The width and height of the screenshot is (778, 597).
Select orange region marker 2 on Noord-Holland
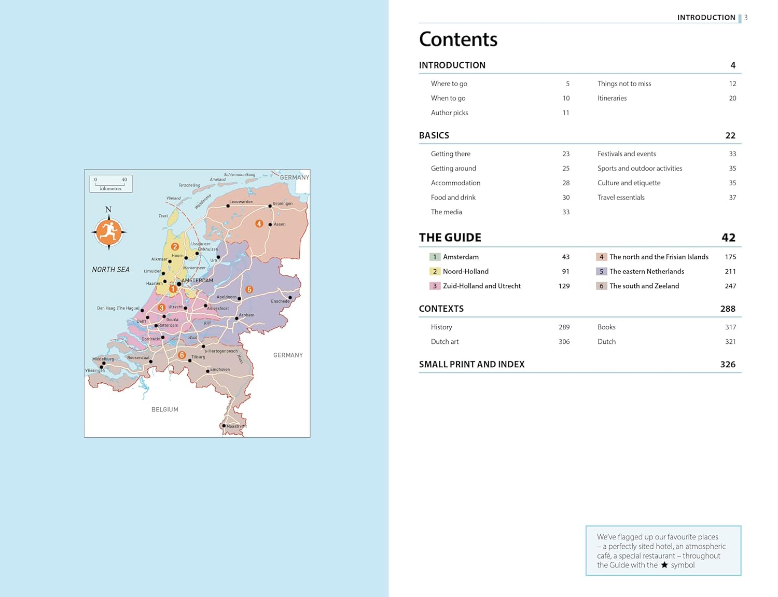[x=175, y=247]
